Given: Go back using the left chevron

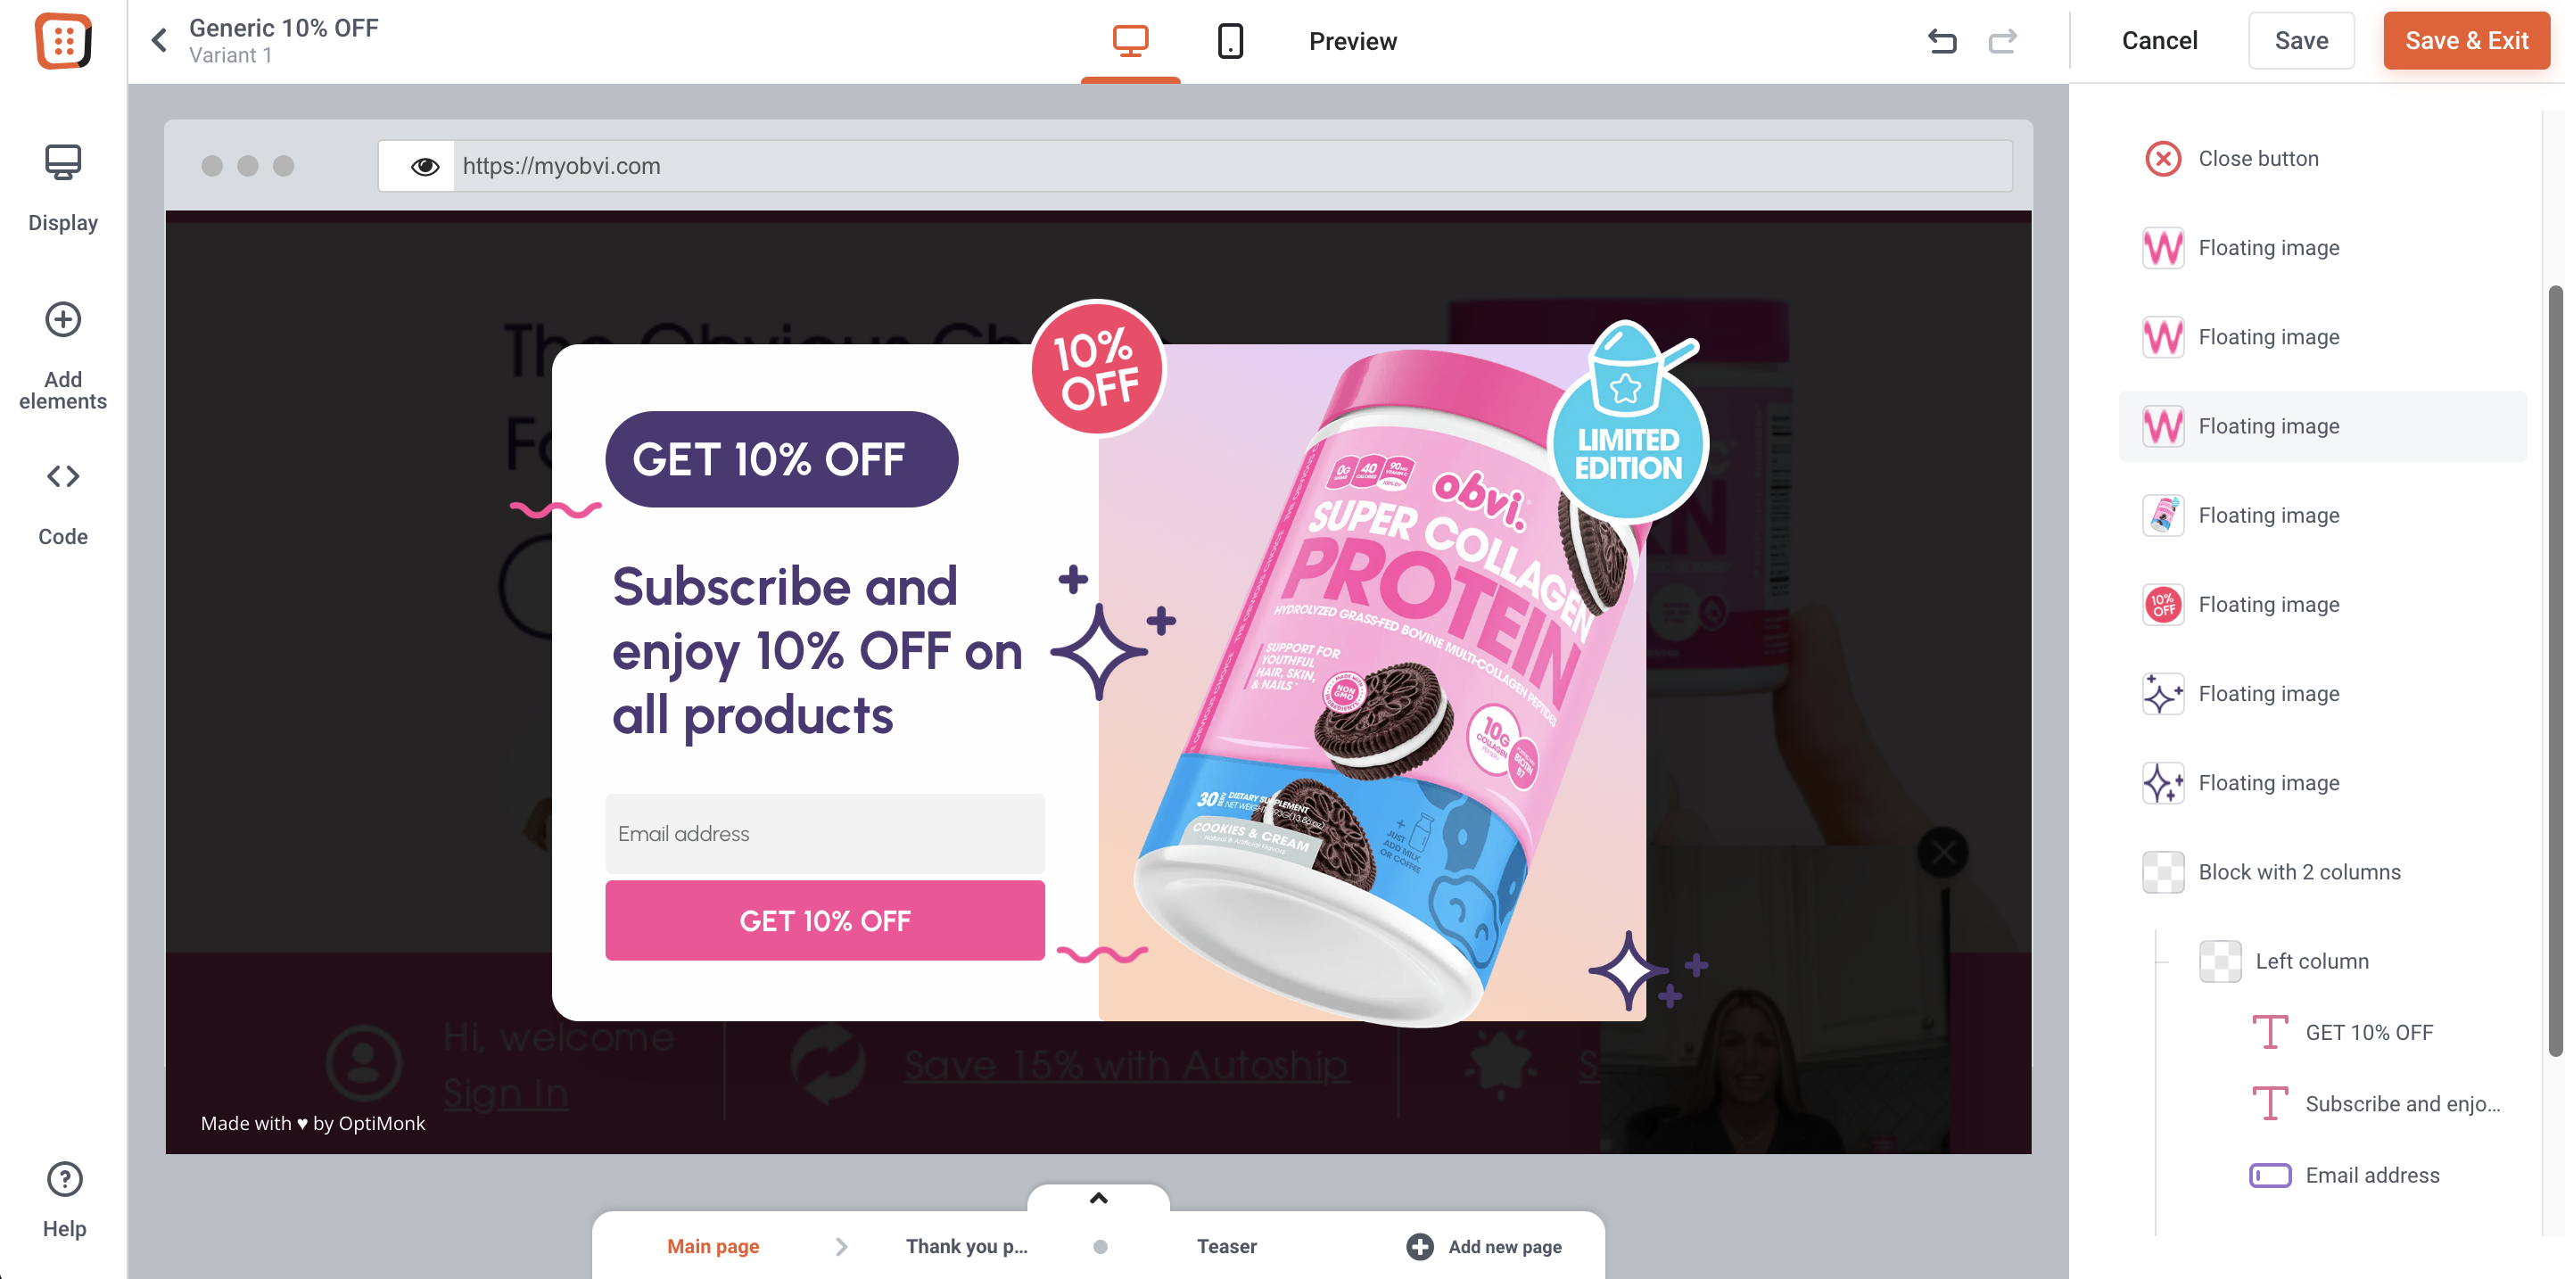Looking at the screenshot, I should pos(160,40).
